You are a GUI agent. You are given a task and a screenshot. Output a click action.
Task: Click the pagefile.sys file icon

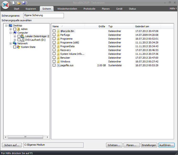coord(58,65)
